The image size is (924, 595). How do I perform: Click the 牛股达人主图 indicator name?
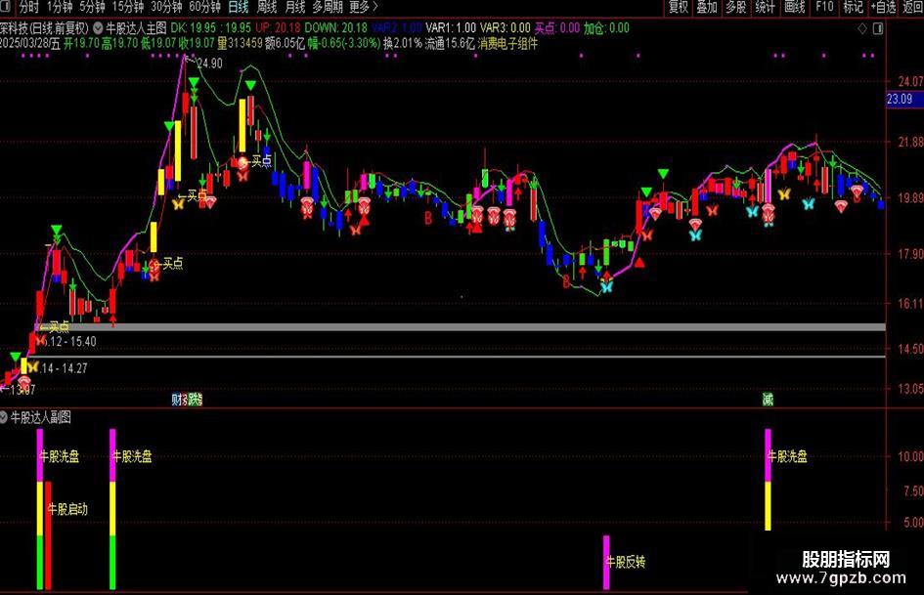click(x=136, y=27)
